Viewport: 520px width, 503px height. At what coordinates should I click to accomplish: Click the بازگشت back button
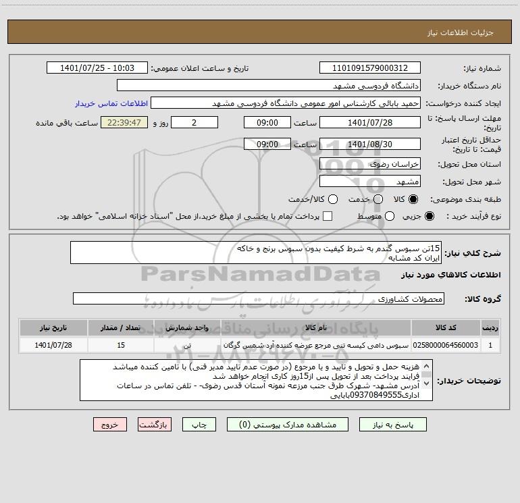coord(155,425)
